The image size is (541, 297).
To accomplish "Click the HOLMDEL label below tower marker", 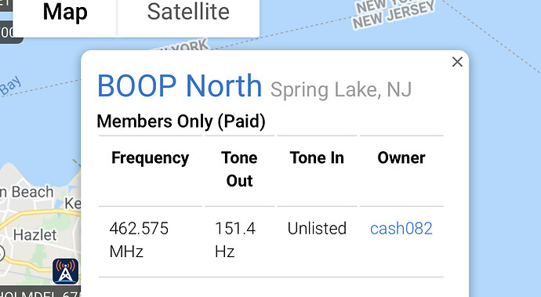I will coord(40,292).
